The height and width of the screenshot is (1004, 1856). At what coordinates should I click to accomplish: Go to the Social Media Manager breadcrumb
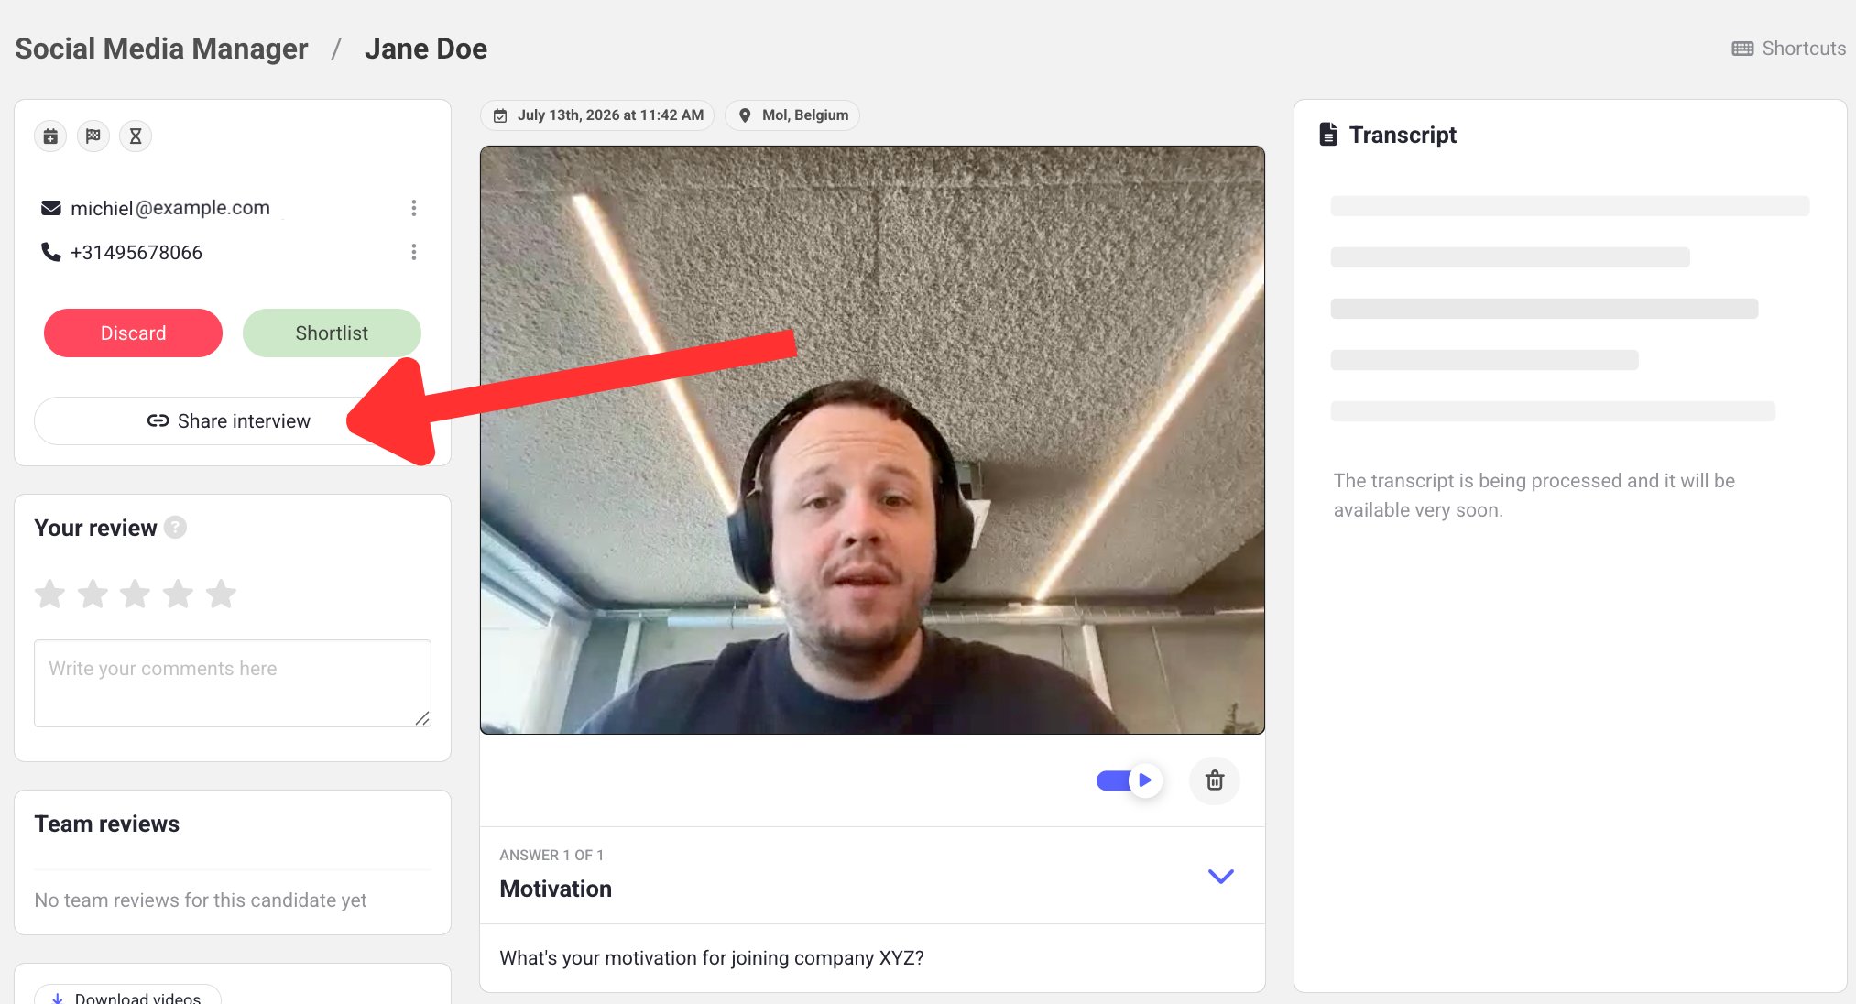click(161, 49)
